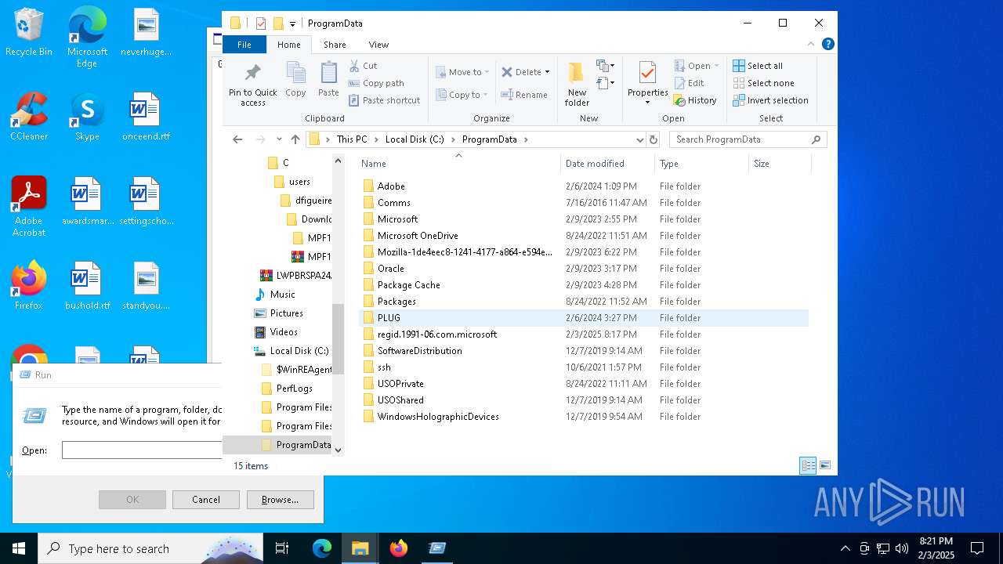Click the Copy ribbon icon
This screenshot has width=1003, height=564.
pos(295,80)
